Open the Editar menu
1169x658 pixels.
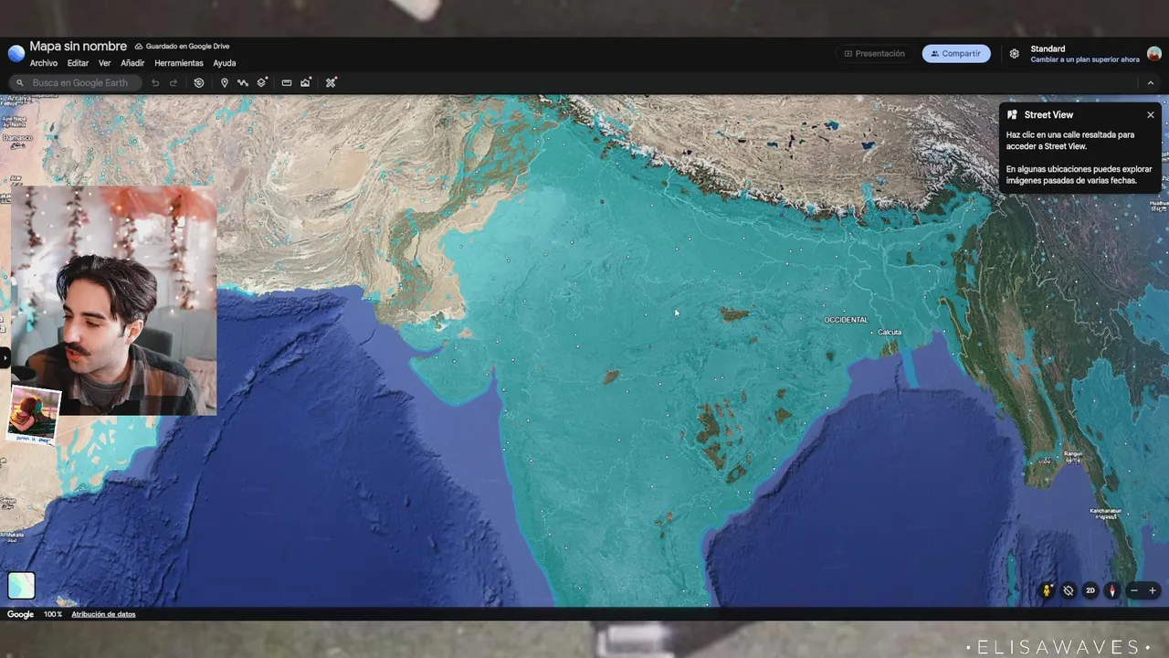pyautogui.click(x=78, y=63)
